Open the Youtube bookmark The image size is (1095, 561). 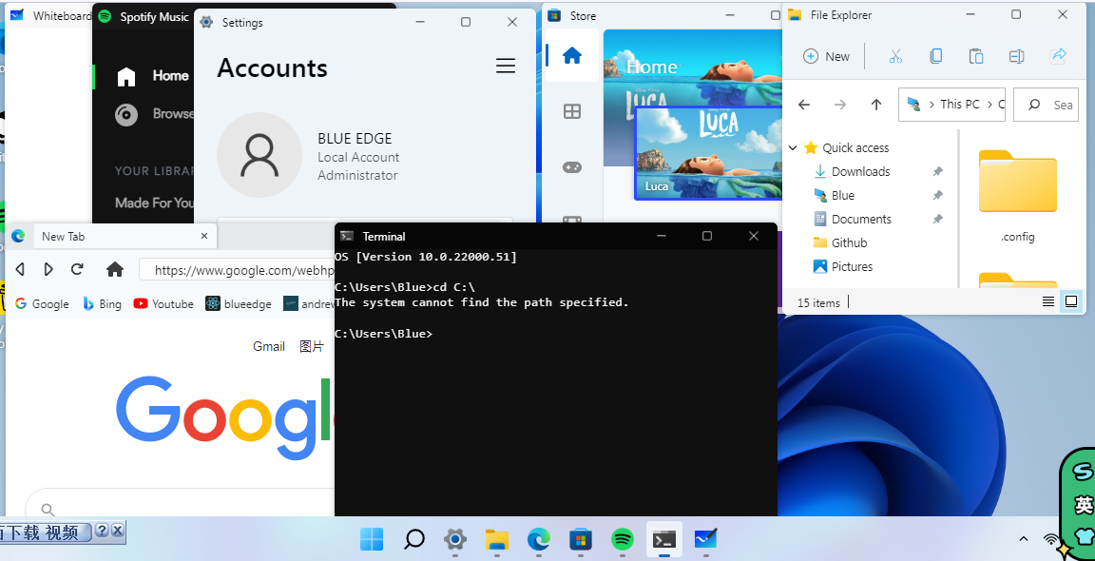(163, 304)
